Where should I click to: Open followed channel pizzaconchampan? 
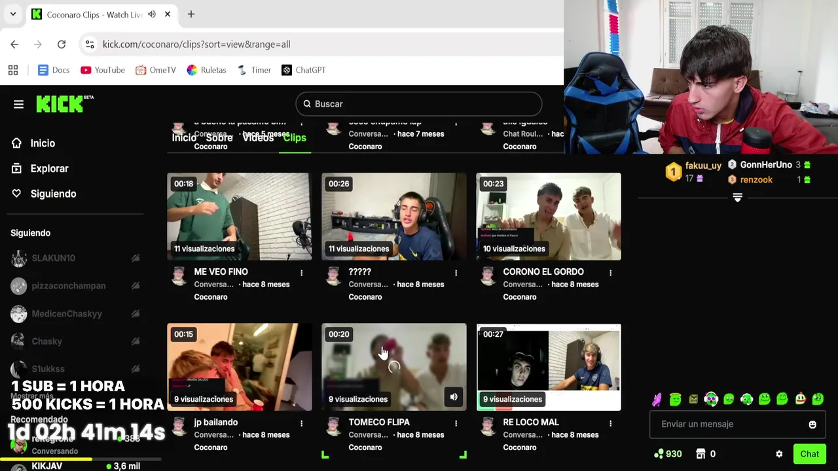75,286
